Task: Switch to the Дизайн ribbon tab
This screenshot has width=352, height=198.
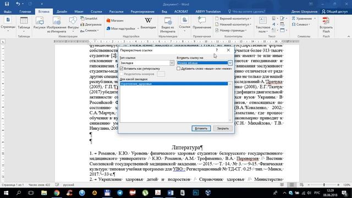Action: [x=62, y=12]
